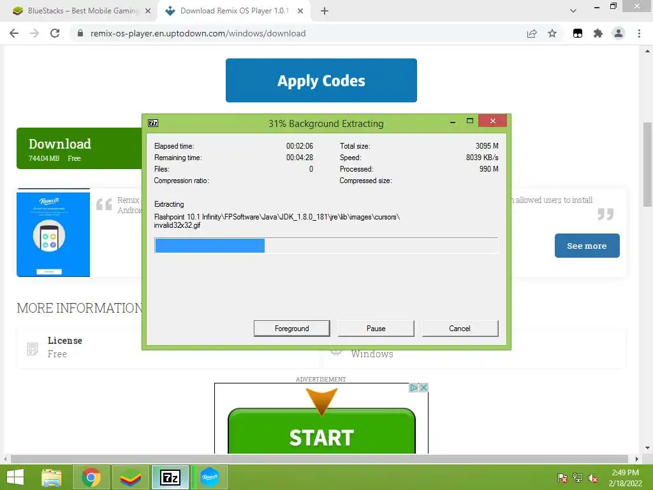The height and width of the screenshot is (490, 653).
Task: Click the License document icon
Action: pos(33,348)
